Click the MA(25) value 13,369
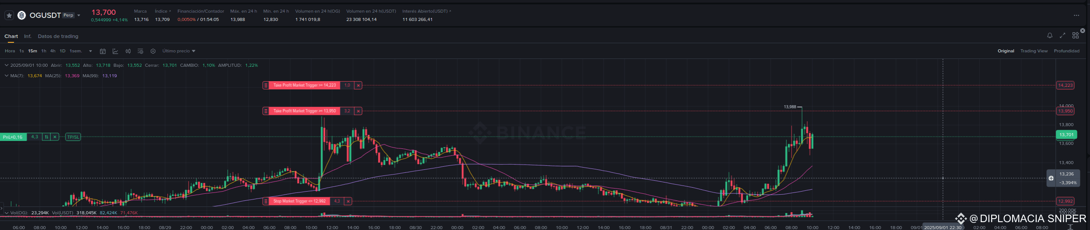 (x=72, y=76)
